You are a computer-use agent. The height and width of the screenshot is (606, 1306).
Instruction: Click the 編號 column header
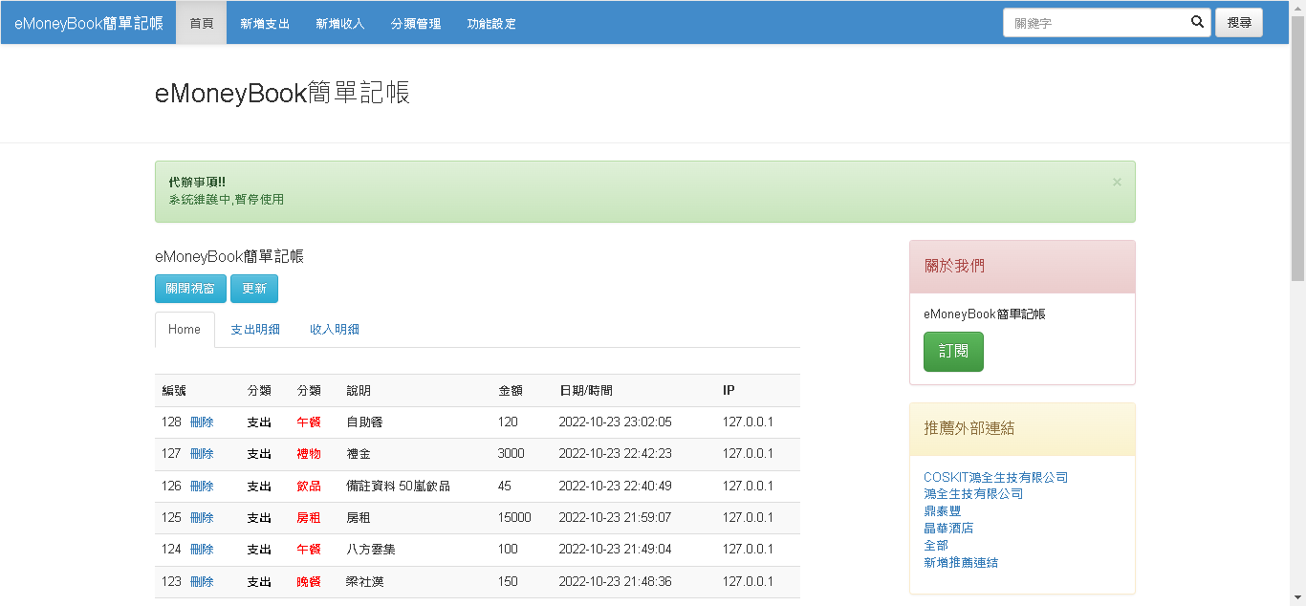pyautogui.click(x=174, y=391)
